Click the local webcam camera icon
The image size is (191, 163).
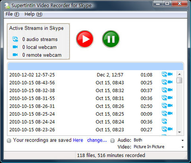[x=15, y=47]
